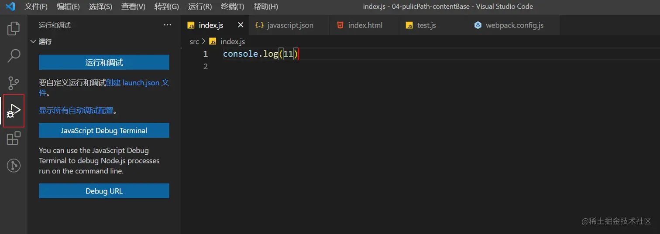Click the Debug URL button

pos(104,191)
